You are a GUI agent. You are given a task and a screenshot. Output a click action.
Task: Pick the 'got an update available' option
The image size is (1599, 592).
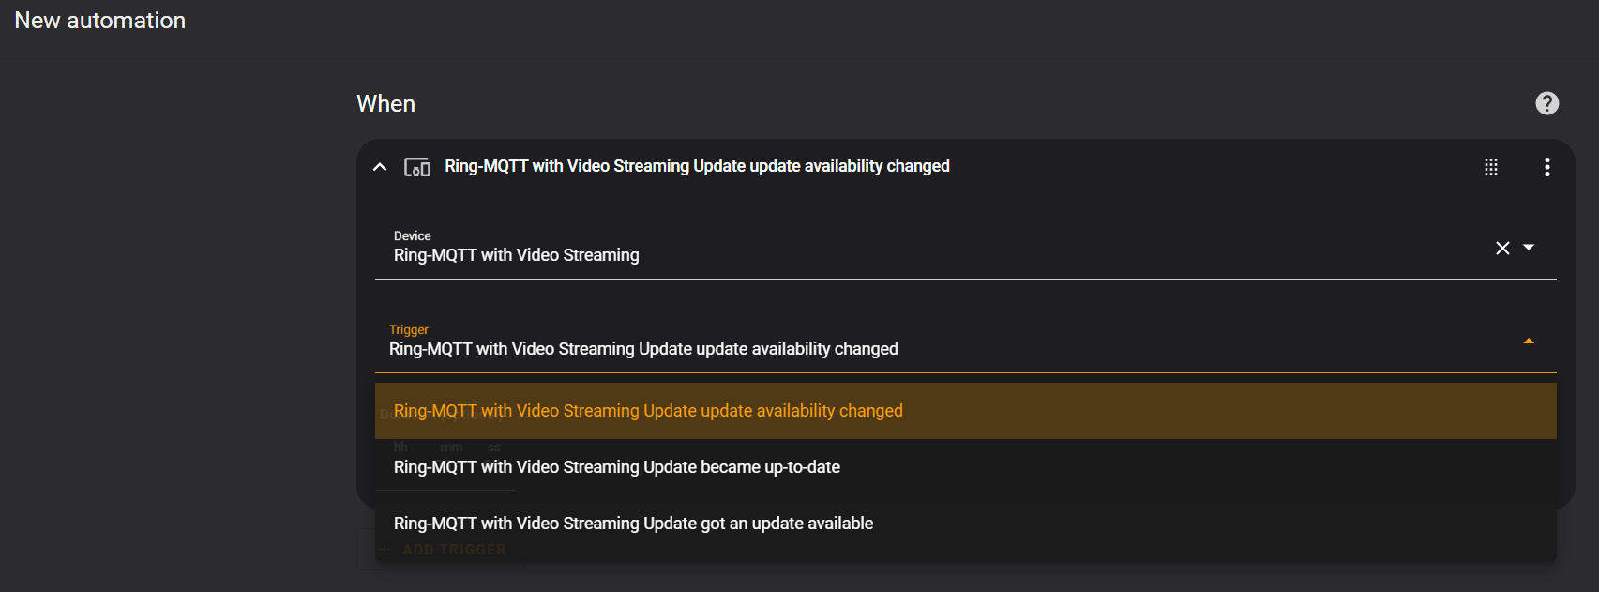pyautogui.click(x=633, y=524)
